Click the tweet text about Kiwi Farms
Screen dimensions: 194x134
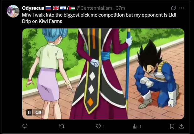[x=99, y=18]
